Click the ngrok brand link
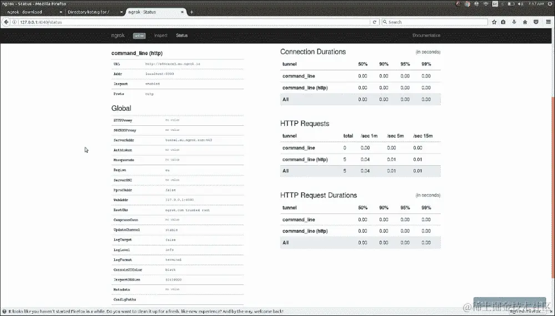The height and width of the screenshot is (316, 555). 118,35
